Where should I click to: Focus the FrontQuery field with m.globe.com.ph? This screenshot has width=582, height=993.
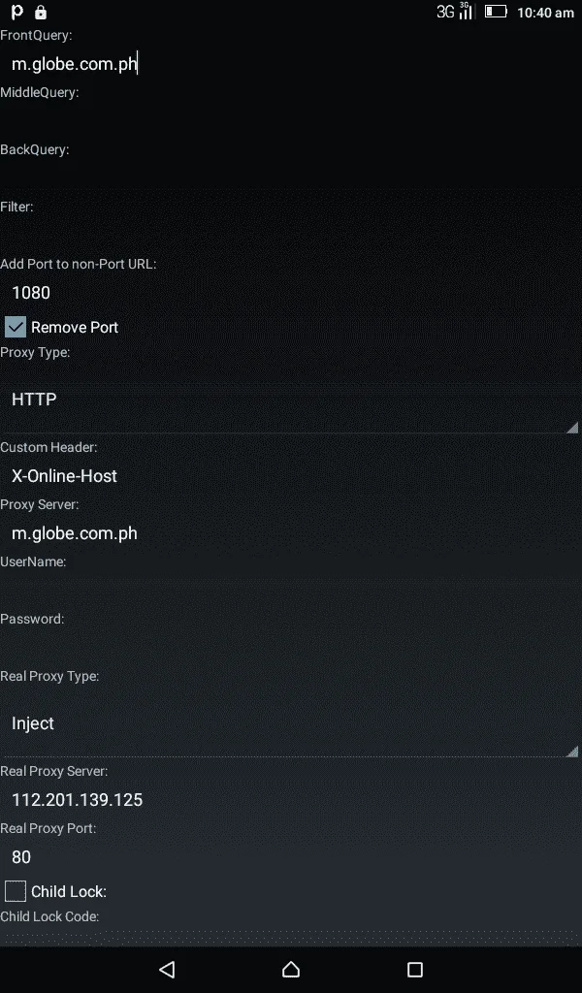pyautogui.click(x=291, y=64)
